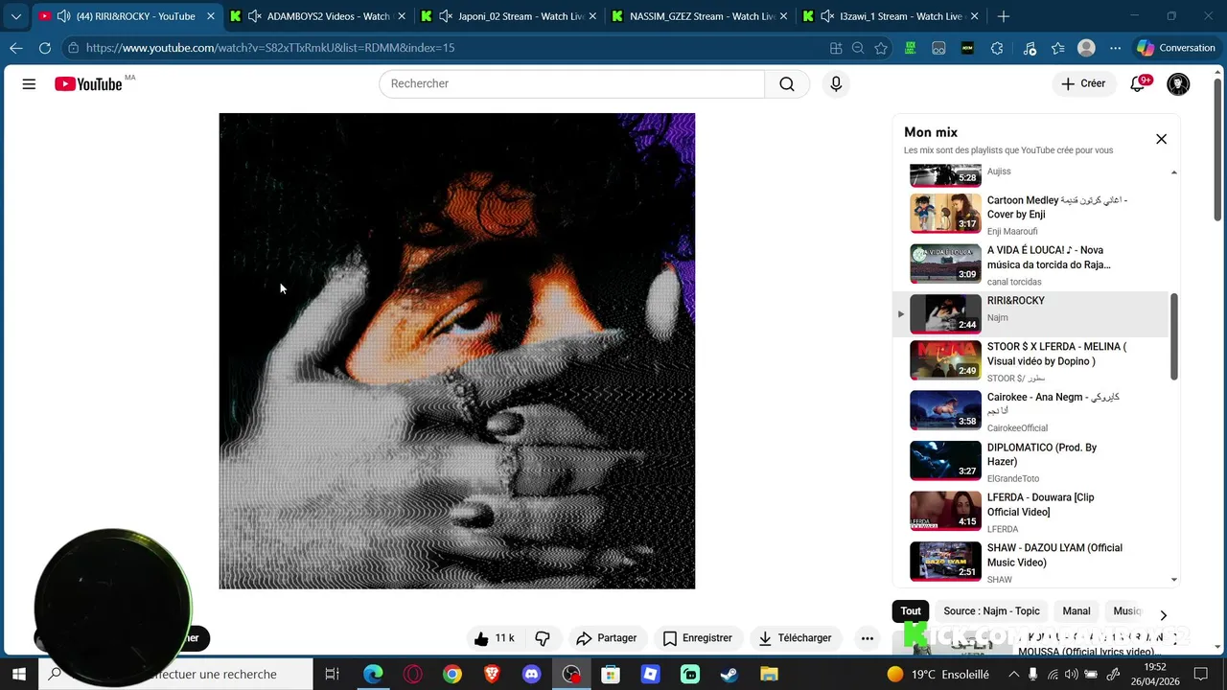This screenshot has height=690, width=1227.
Task: Add page to favorites star
Action: click(x=881, y=48)
